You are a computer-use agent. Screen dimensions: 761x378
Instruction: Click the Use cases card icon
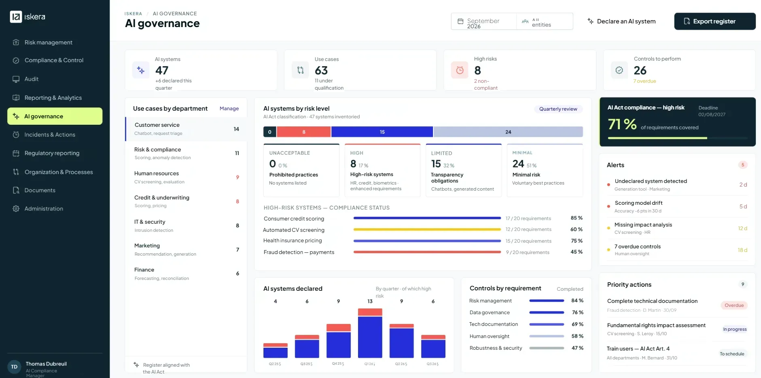pos(300,70)
